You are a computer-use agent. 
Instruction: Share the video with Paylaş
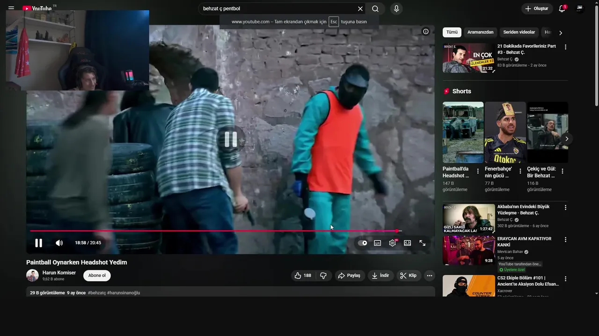pyautogui.click(x=350, y=275)
